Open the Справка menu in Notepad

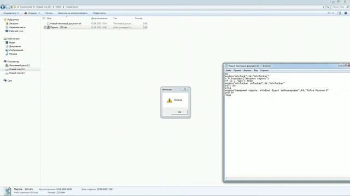click(x=264, y=70)
